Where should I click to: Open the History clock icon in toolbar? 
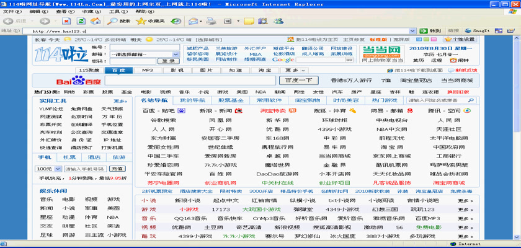point(176,21)
